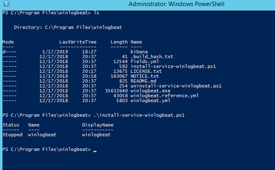
Task: Click the kibana directory entry
Action: click(x=139, y=52)
